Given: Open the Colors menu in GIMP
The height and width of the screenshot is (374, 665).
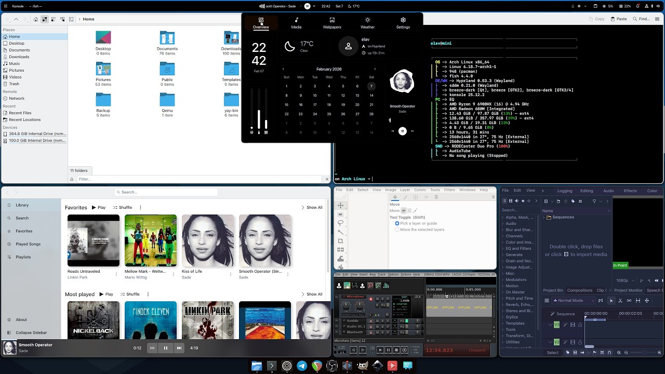Looking at the screenshot, I should [x=420, y=190].
